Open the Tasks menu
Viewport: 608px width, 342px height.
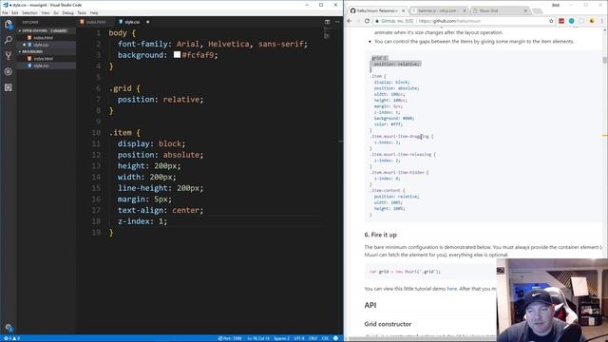tap(82, 12)
